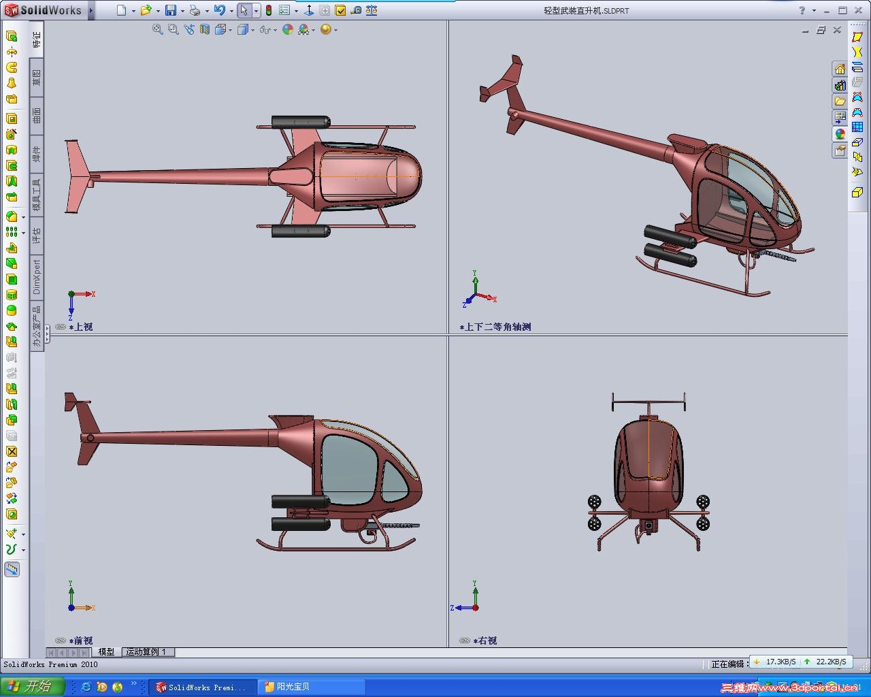Click the Display Style cube icon
The height and width of the screenshot is (697, 871).
[x=243, y=29]
